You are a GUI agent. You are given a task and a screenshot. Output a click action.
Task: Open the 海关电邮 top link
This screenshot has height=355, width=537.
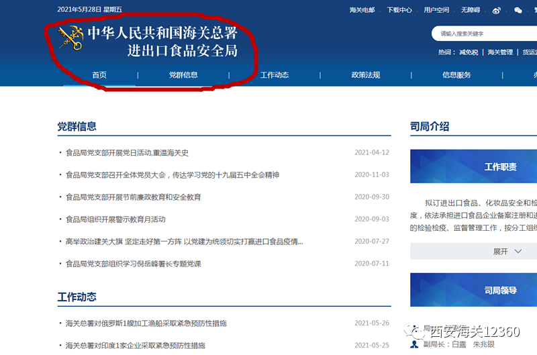(x=362, y=10)
